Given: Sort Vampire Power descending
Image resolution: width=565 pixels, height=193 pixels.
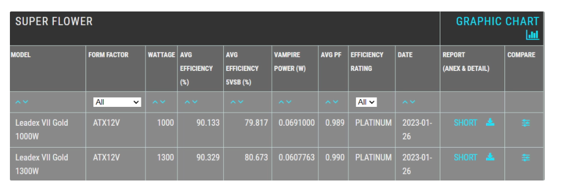Looking at the screenshot, I should click(288, 102).
